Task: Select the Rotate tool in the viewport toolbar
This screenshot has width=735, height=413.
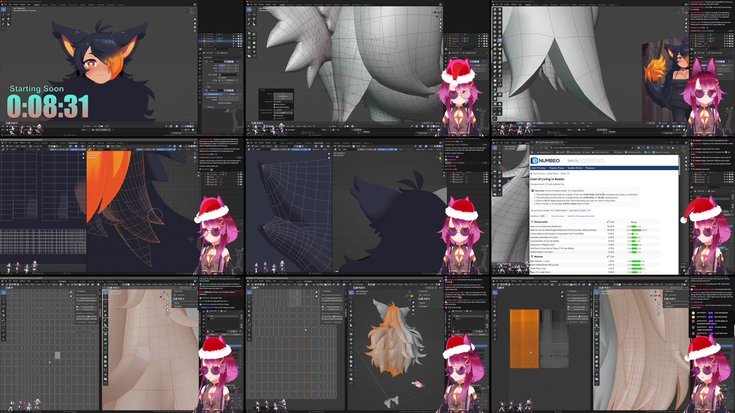Action: click(x=8, y=15)
